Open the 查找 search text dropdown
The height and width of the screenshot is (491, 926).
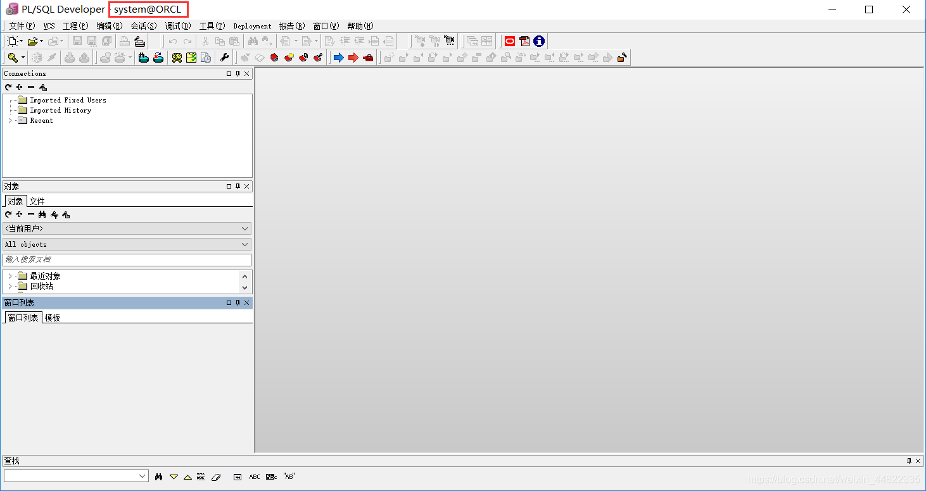(x=143, y=476)
